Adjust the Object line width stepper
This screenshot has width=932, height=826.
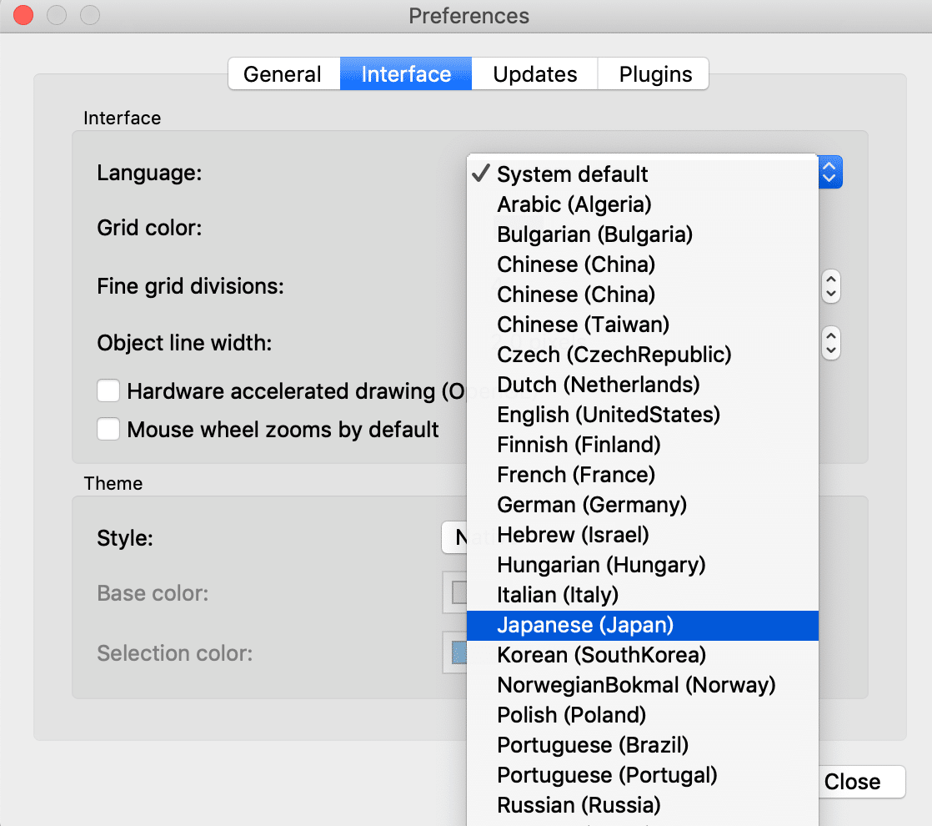pyautogui.click(x=830, y=342)
